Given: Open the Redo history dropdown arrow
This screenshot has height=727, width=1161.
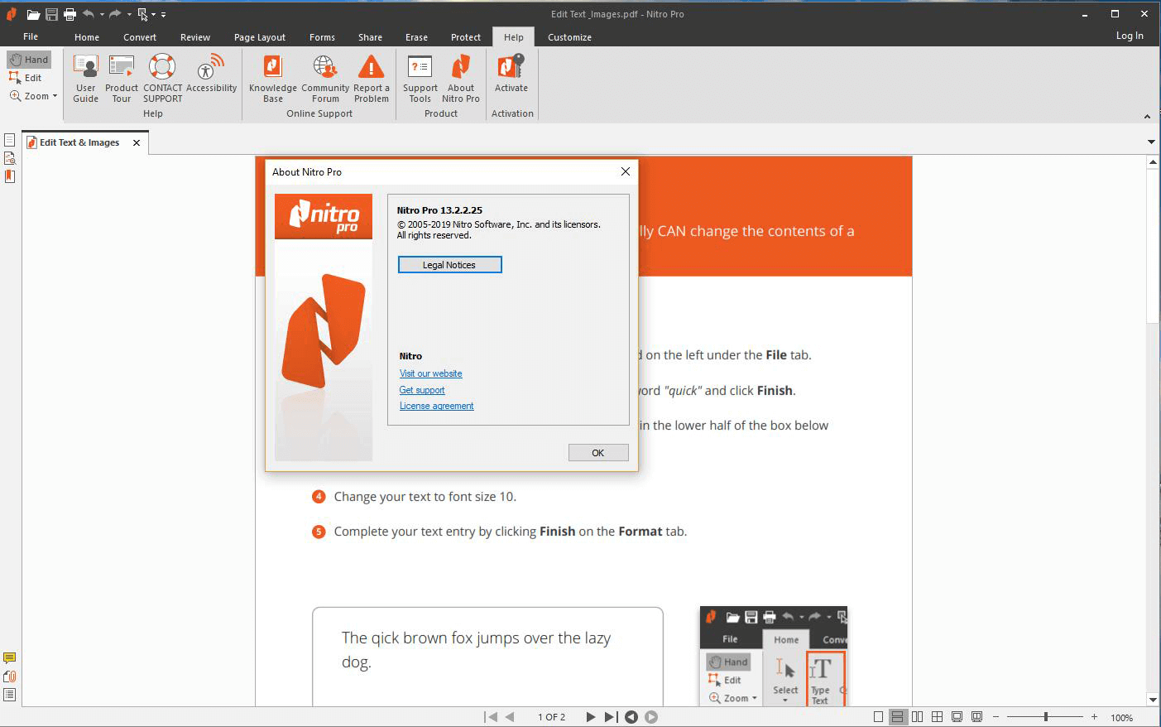Looking at the screenshot, I should tap(129, 14).
